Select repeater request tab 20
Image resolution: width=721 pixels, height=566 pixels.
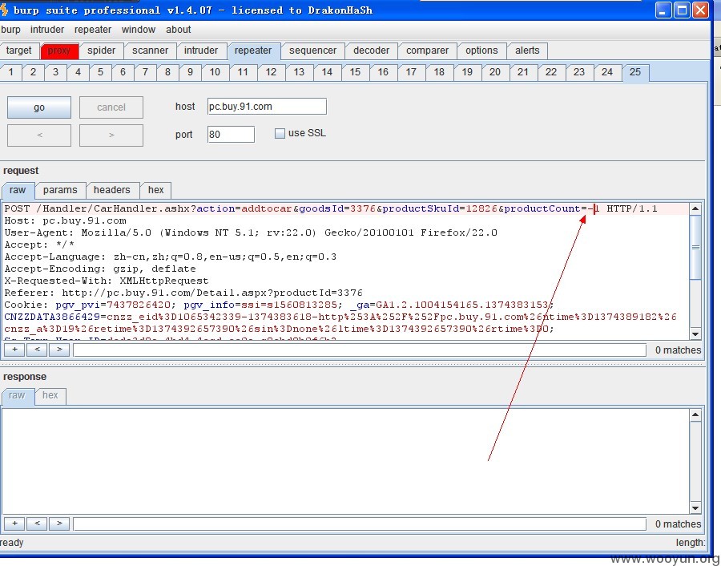coord(495,72)
